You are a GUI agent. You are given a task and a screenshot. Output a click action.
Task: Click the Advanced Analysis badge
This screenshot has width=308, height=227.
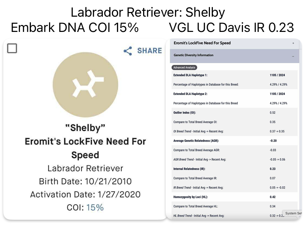coord(184,67)
